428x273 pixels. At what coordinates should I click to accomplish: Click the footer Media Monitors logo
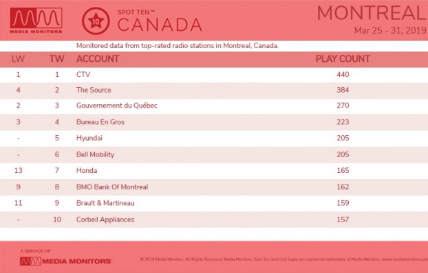[66, 261]
